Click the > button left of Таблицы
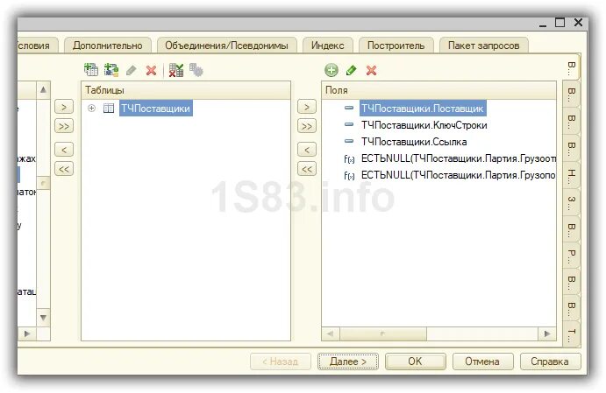This screenshot has height=393, width=606. [x=64, y=107]
